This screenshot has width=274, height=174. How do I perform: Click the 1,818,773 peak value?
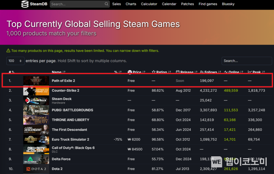pyautogui.click(x=257, y=91)
